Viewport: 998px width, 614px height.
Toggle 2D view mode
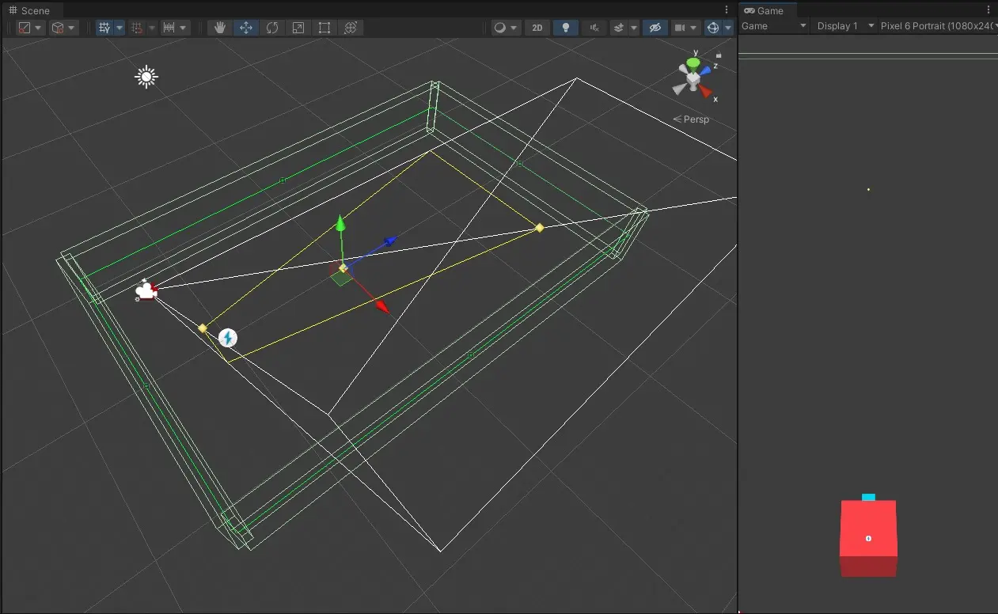(x=537, y=28)
